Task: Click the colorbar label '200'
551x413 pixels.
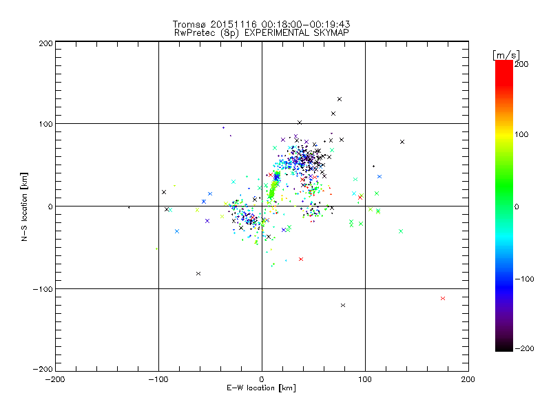Action: point(521,64)
